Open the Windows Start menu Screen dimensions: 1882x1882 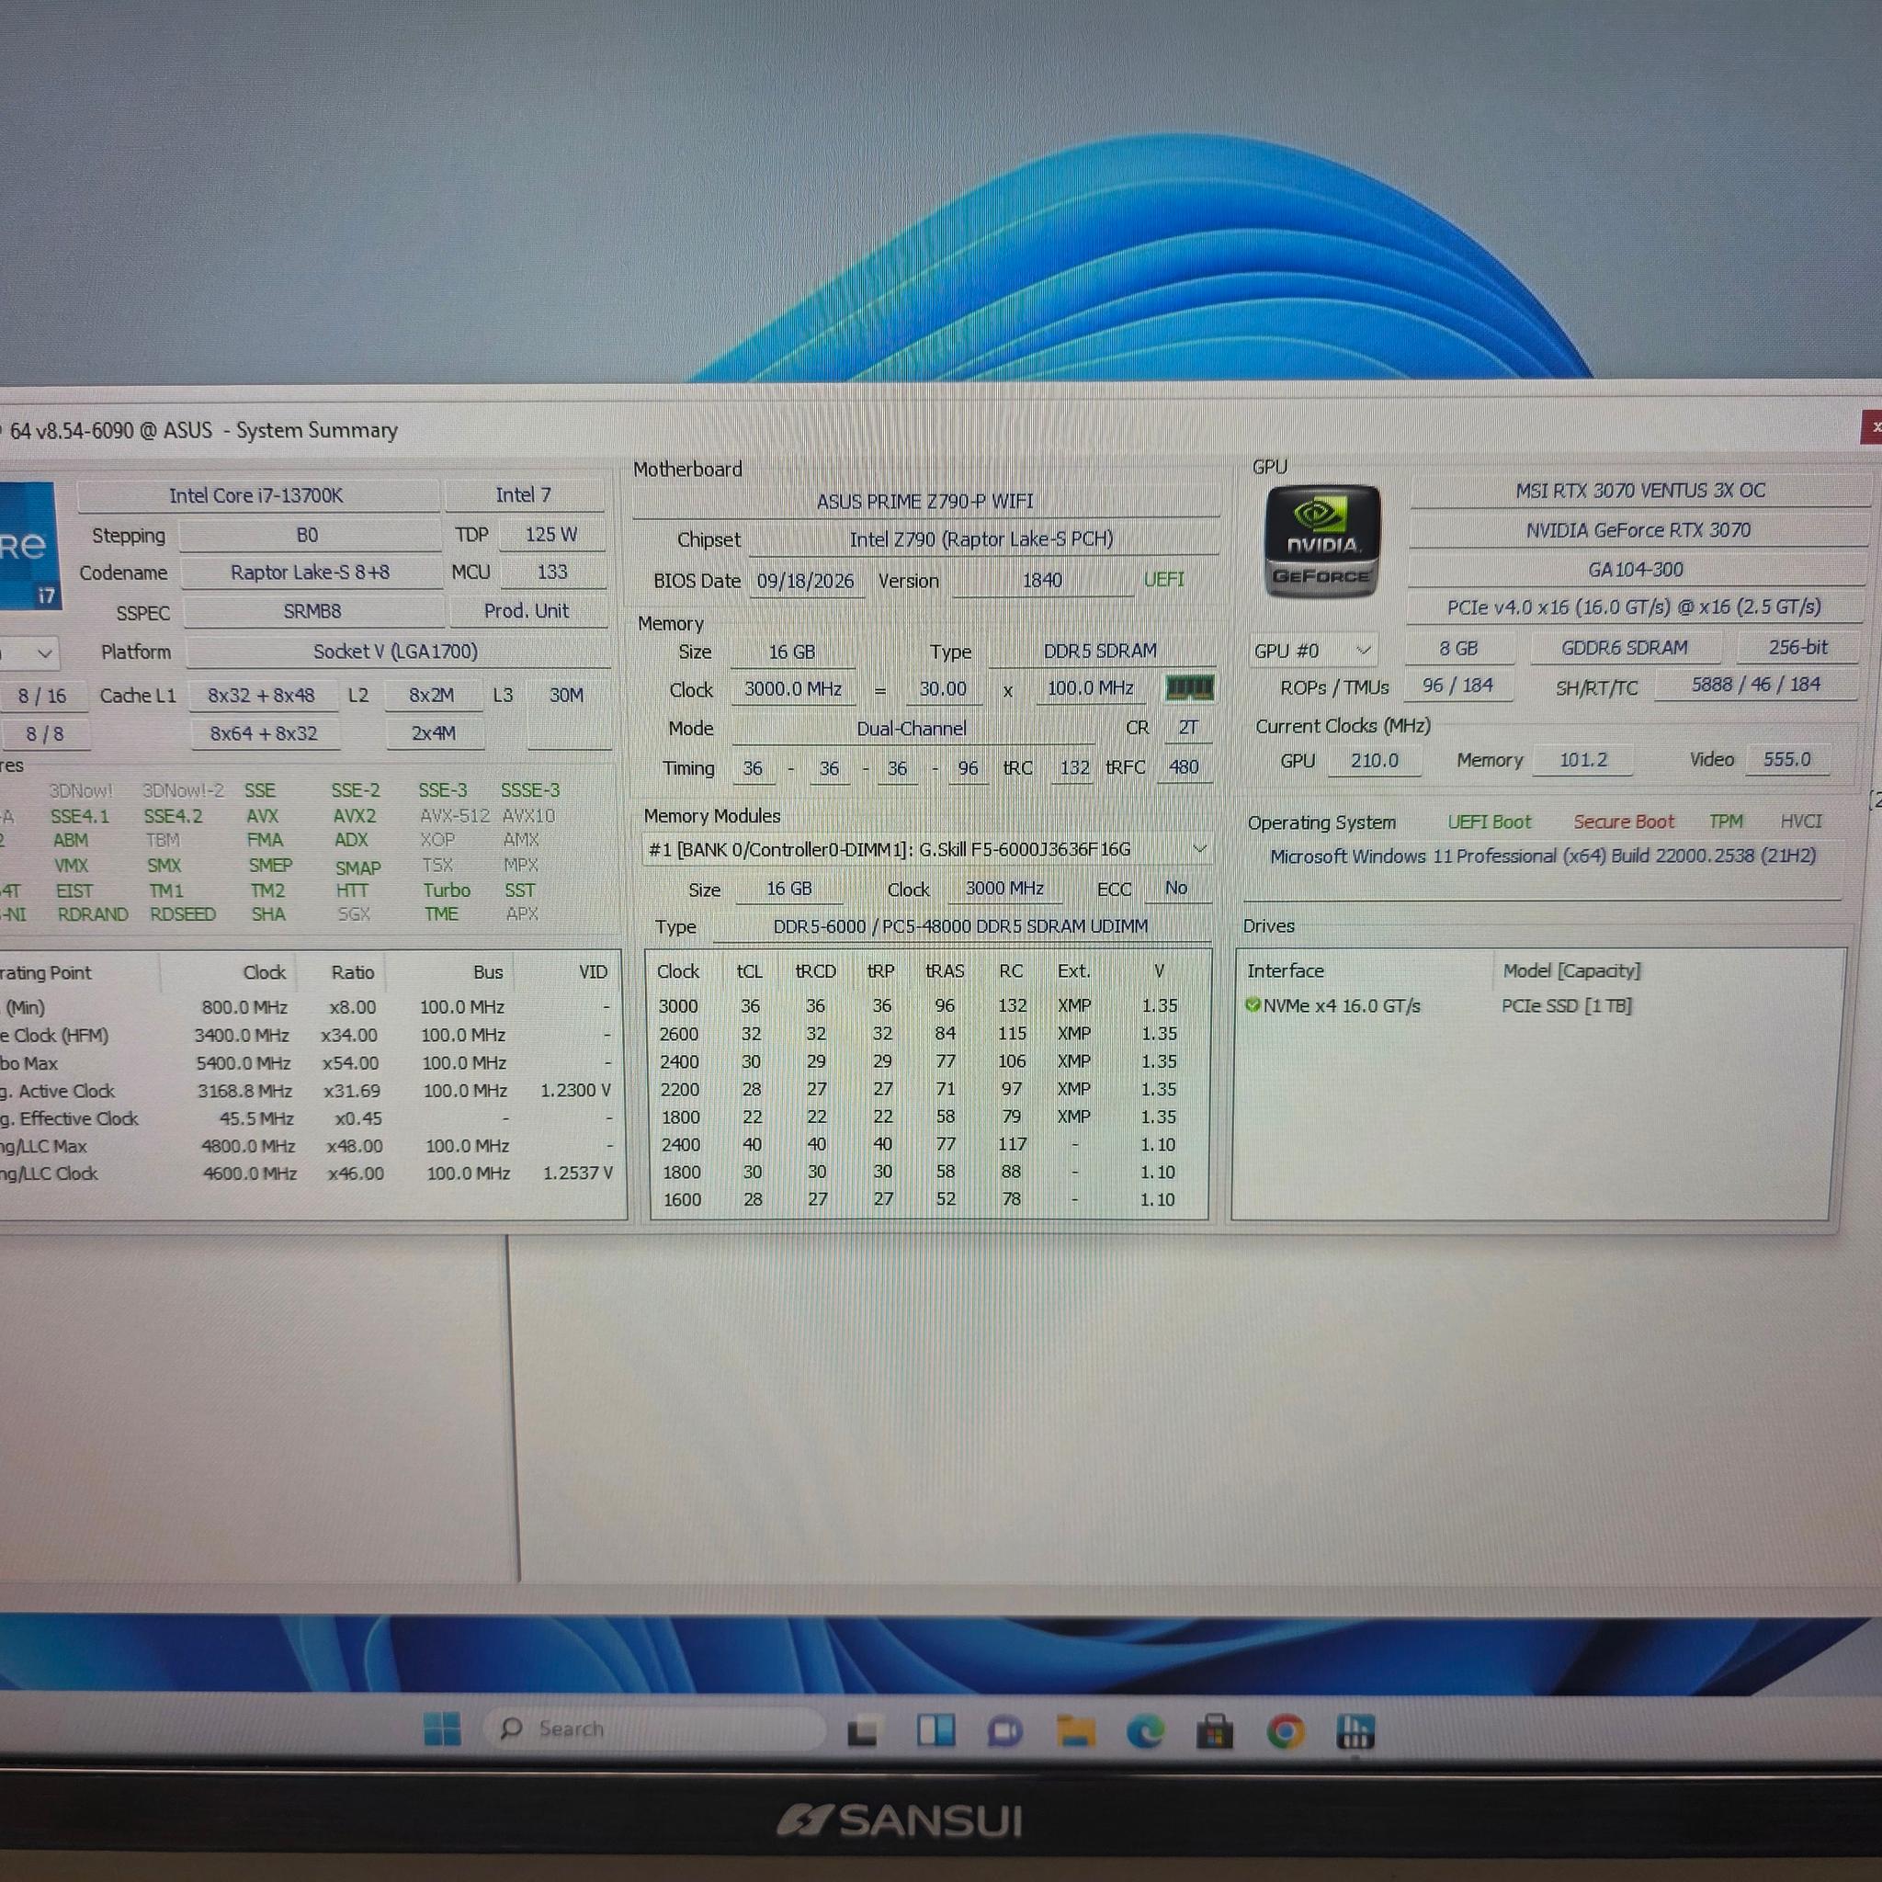[442, 1730]
